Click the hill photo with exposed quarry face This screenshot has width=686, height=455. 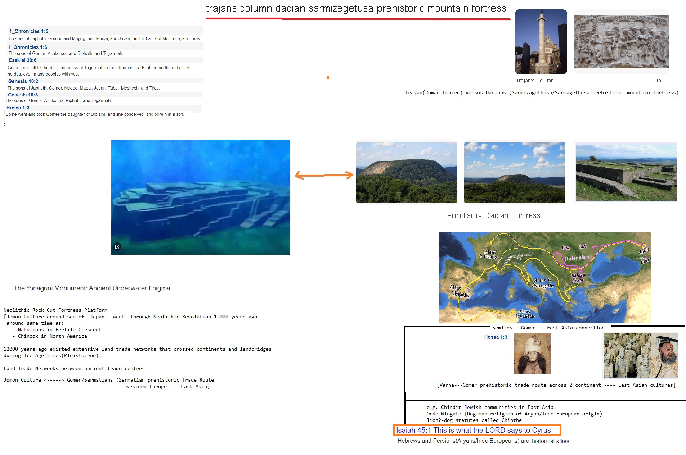(x=406, y=173)
